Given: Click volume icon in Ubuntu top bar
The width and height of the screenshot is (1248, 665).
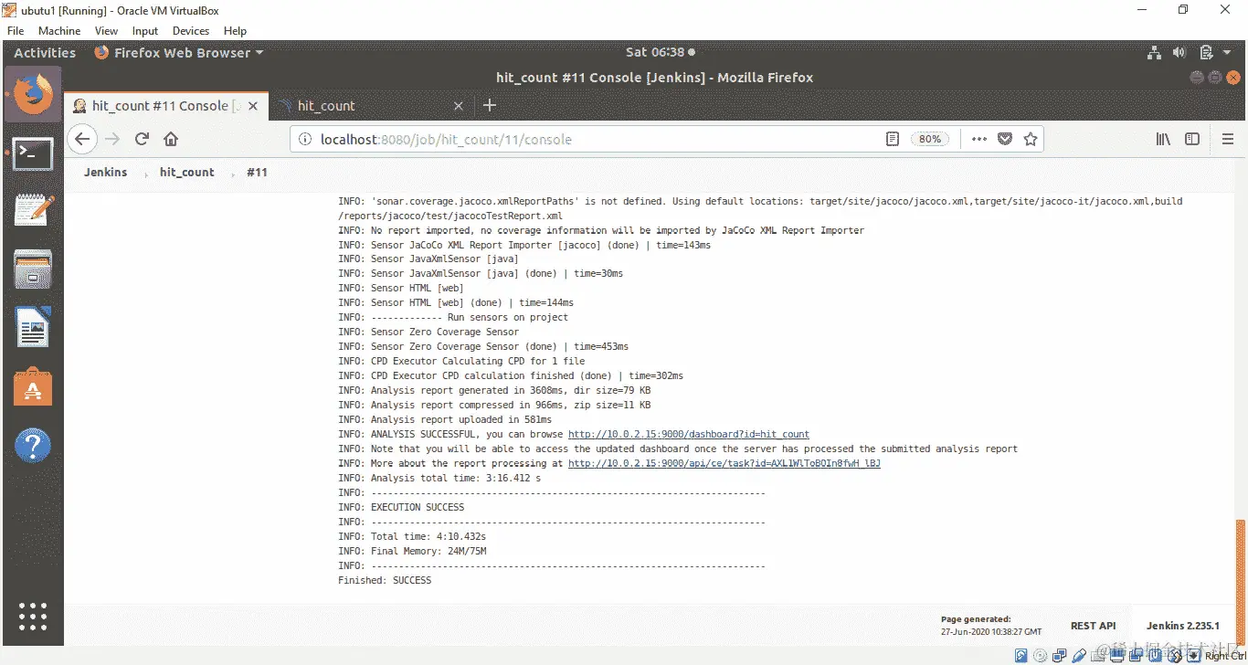Looking at the screenshot, I should coord(1179,53).
